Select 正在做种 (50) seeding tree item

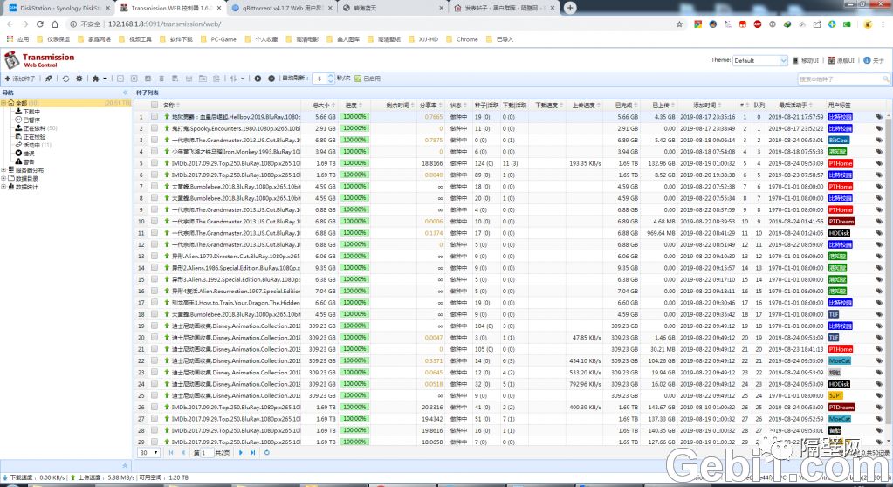pos(36,128)
